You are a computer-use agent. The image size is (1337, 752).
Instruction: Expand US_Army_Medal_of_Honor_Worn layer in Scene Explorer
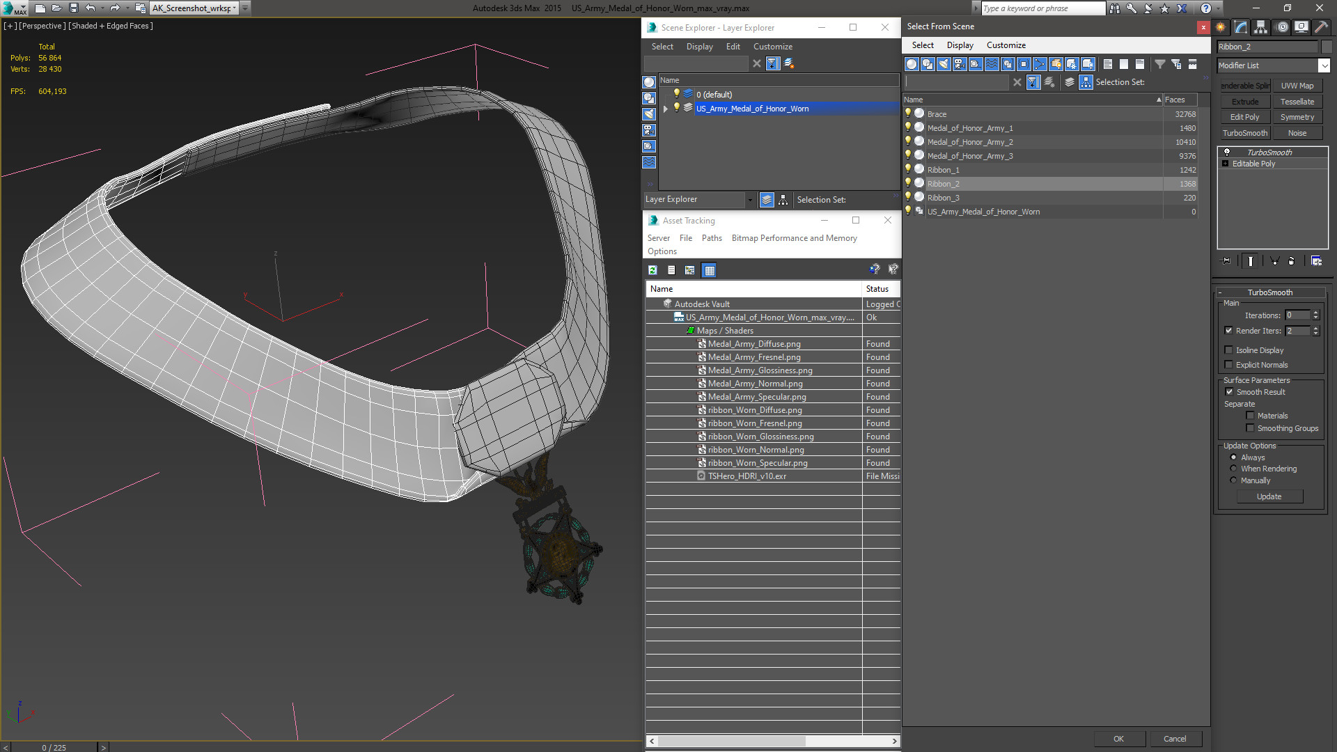(666, 109)
